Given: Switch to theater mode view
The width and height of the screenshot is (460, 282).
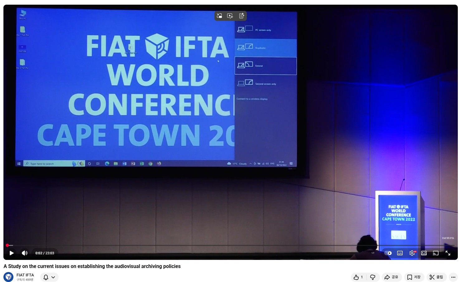Looking at the screenshot, I should tap(424, 253).
